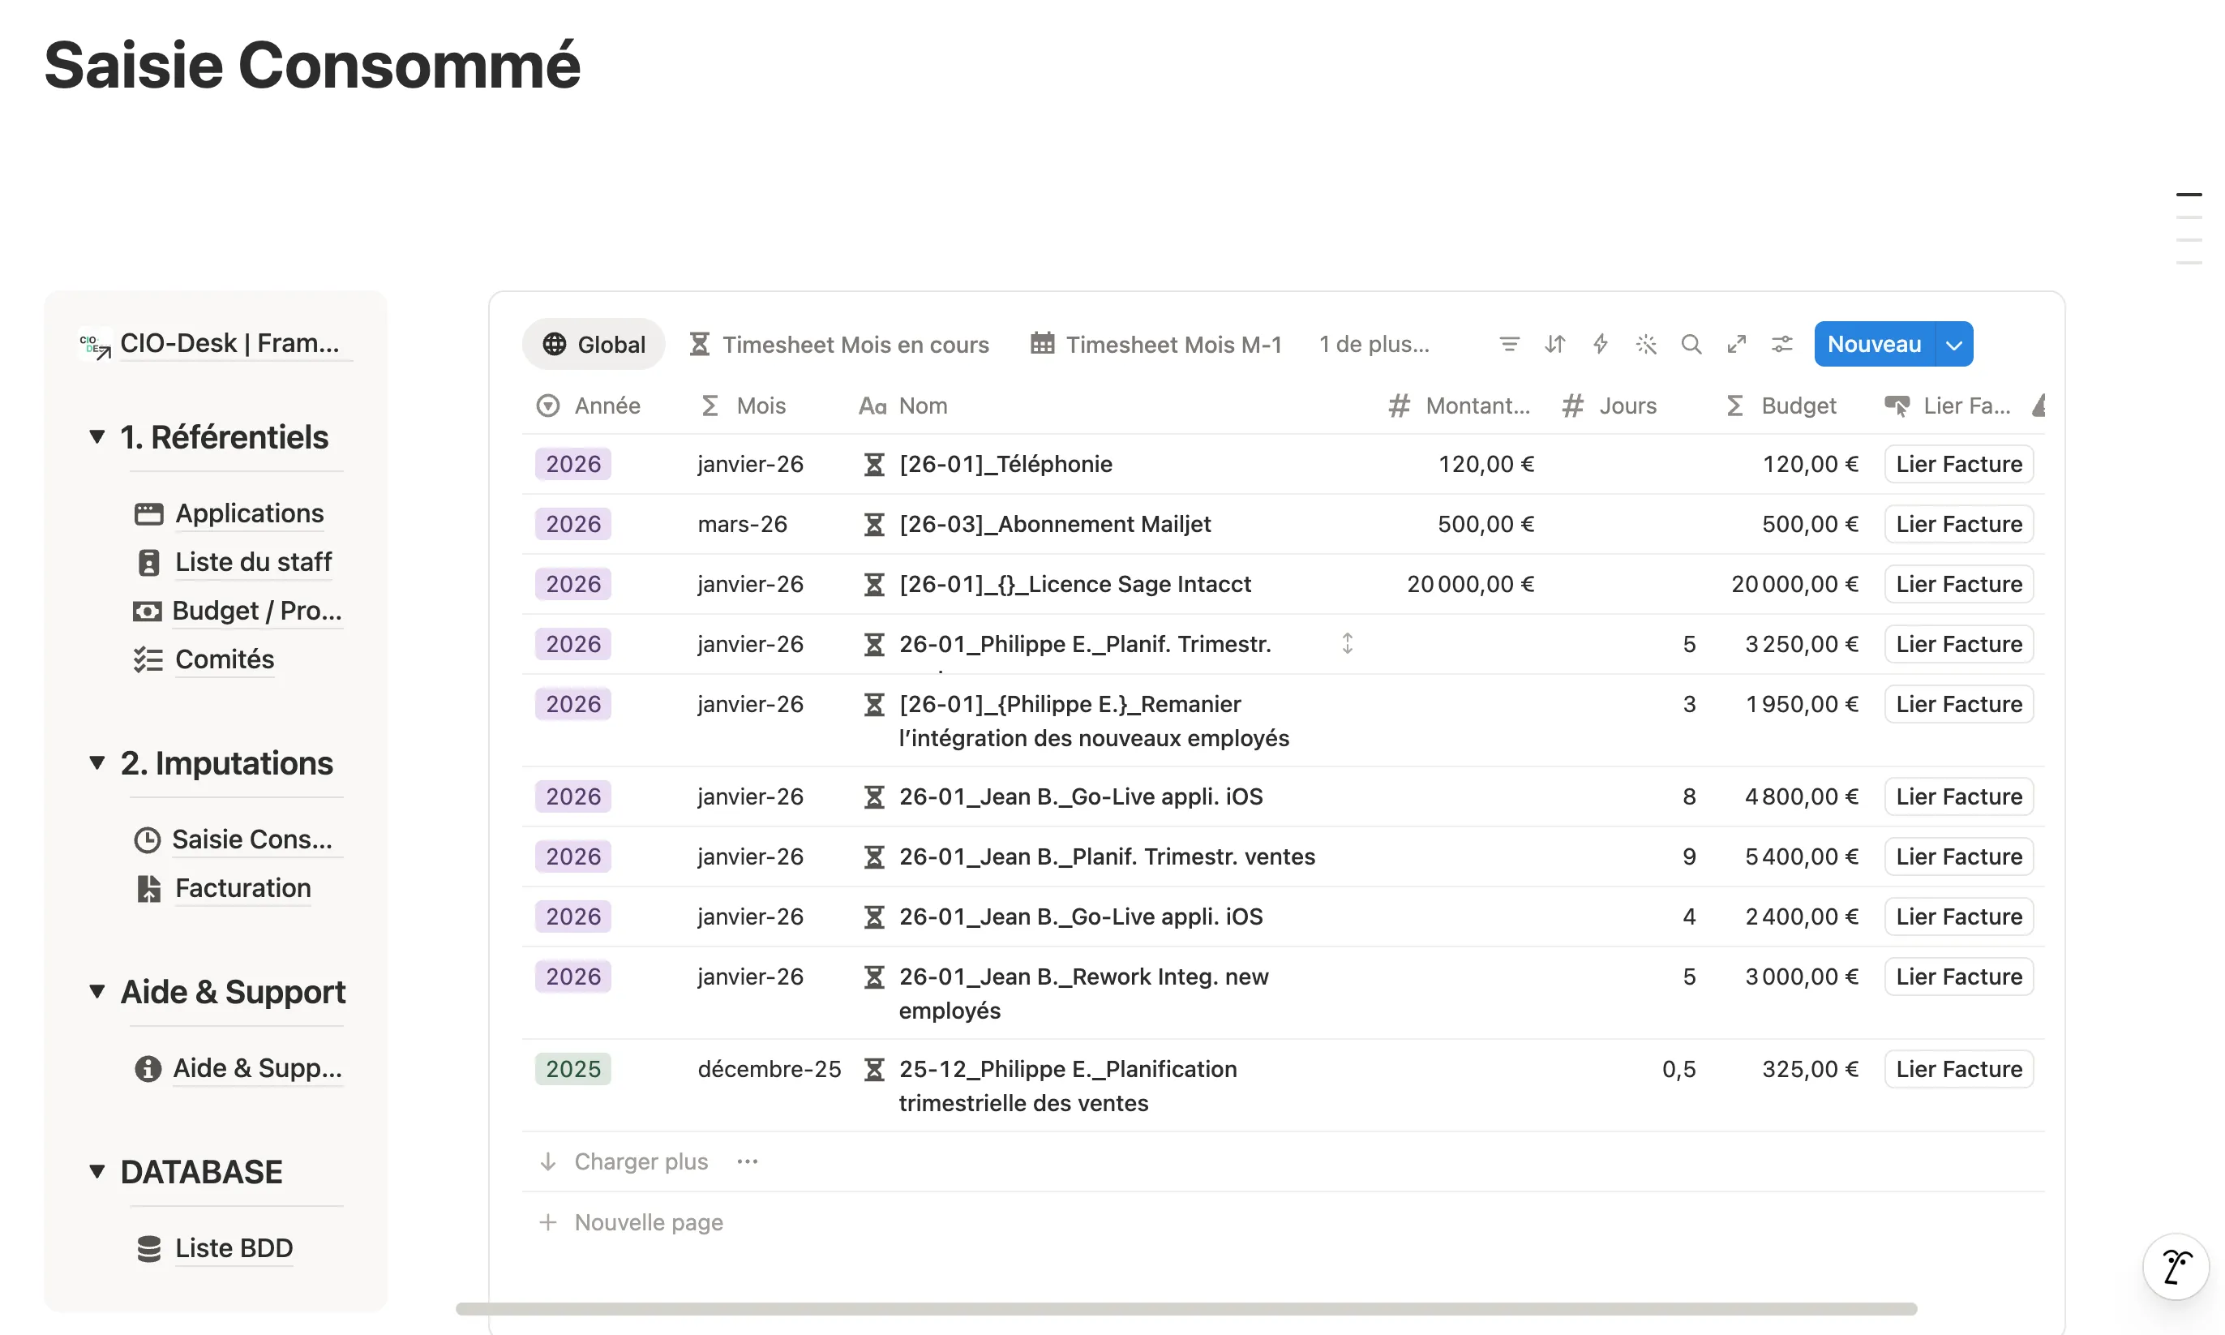Open the floating help assistant button

tap(2176, 1267)
